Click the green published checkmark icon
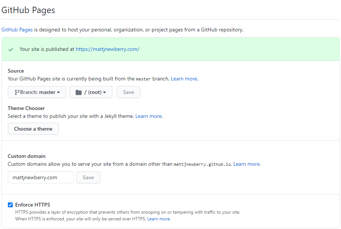This screenshot has width=341, height=229. point(11,50)
